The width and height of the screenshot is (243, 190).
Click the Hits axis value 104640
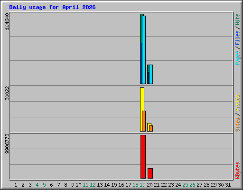(x=7, y=21)
